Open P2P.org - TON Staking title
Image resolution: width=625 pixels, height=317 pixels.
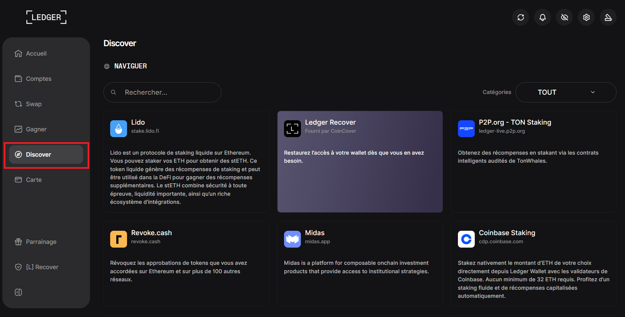515,122
